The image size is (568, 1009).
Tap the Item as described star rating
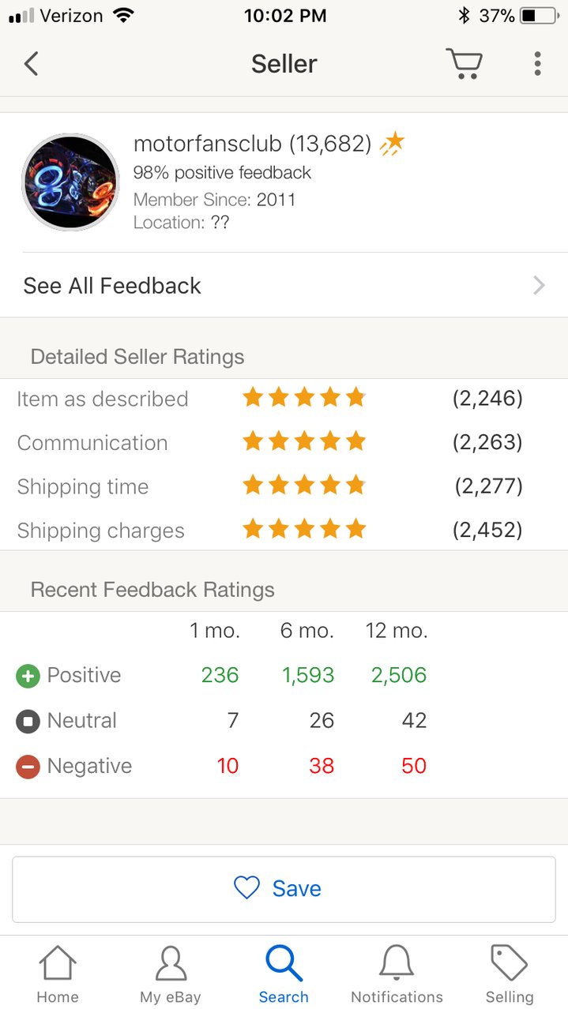(304, 397)
